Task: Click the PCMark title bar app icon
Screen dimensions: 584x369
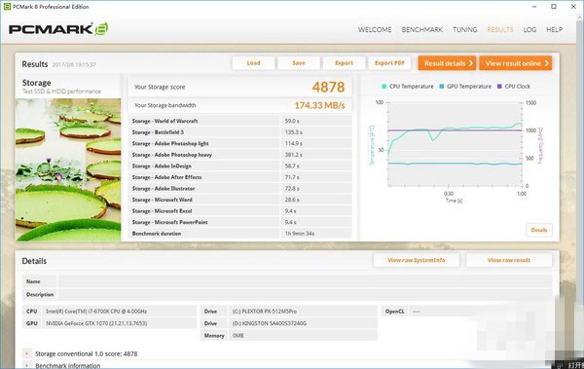Action: 7,7
